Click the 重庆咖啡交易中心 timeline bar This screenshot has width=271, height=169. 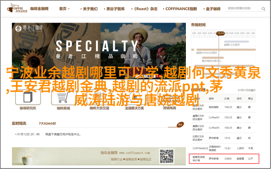(x=213, y=58)
